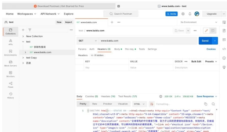Image resolution: width=227 pixels, height=132 pixels.
Task: Click the plus icon to create collection
Action: (23, 30)
